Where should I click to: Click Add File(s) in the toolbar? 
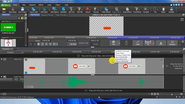pyautogui.click(x=44, y=10)
